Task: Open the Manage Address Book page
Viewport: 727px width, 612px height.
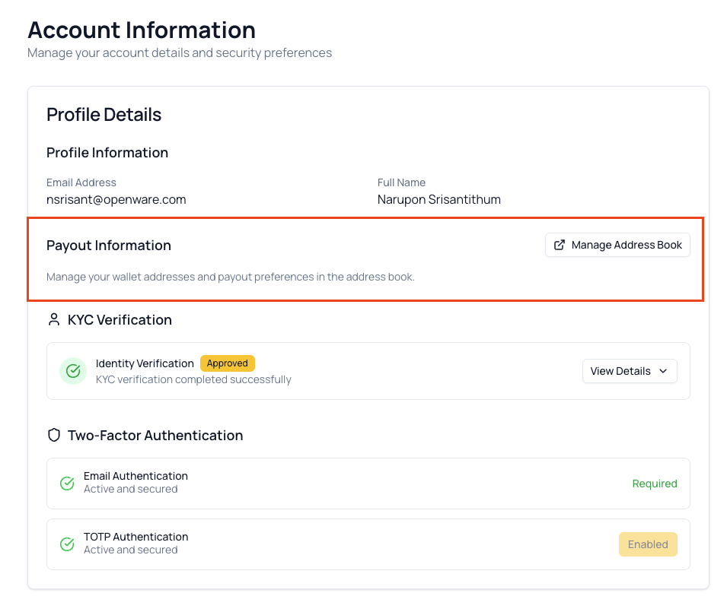Action: point(617,245)
